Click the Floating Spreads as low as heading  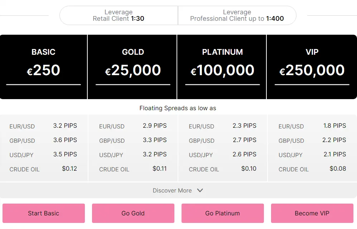tap(178, 108)
